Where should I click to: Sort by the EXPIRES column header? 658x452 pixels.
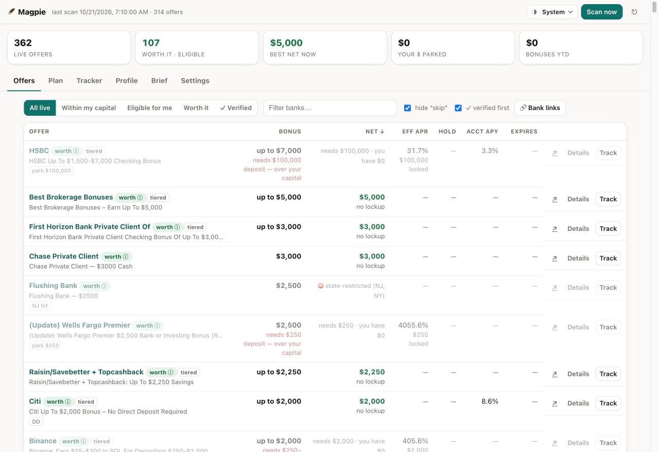(x=524, y=132)
